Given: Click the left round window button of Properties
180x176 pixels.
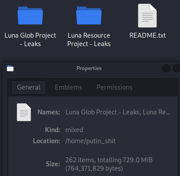Looking at the screenshot, I should (x=166, y=68).
